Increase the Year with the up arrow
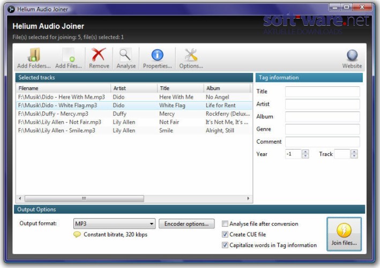This screenshot has width=380, height=268. tap(306, 152)
